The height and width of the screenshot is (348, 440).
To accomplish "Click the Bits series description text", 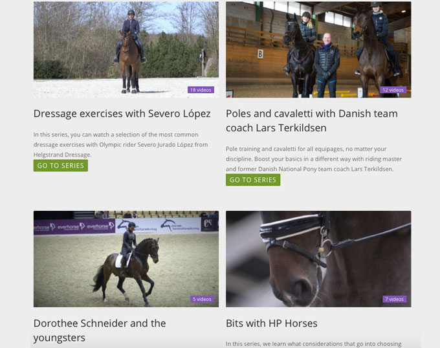I will [x=314, y=343].
